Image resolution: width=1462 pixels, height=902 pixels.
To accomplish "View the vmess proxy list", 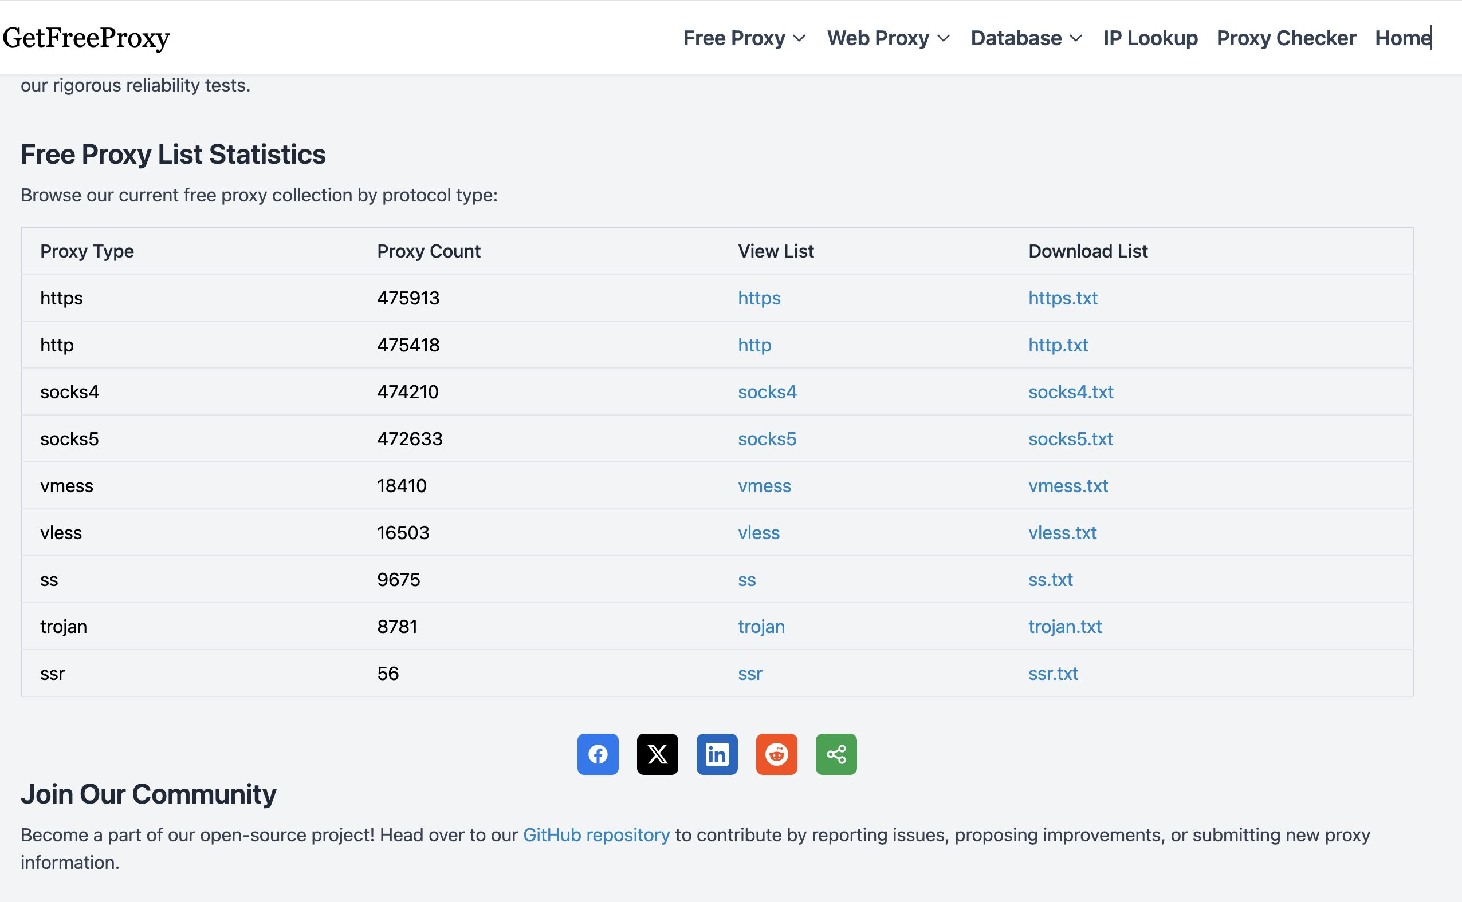I will tap(765, 485).
